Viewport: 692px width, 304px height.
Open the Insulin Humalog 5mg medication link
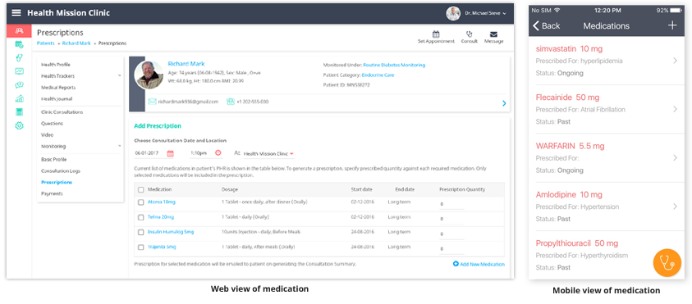pyautogui.click(x=171, y=232)
